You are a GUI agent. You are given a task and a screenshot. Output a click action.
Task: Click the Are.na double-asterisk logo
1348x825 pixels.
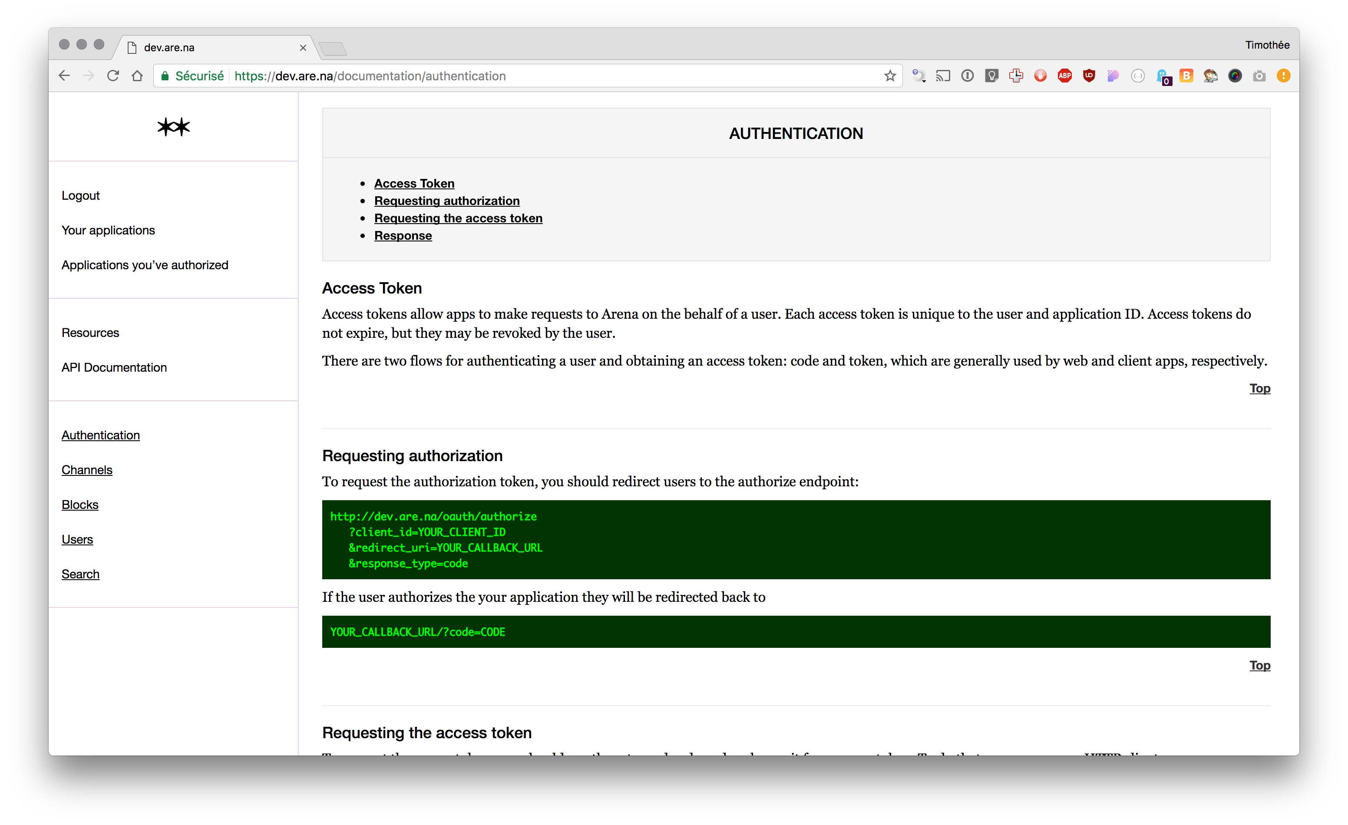pos(173,127)
